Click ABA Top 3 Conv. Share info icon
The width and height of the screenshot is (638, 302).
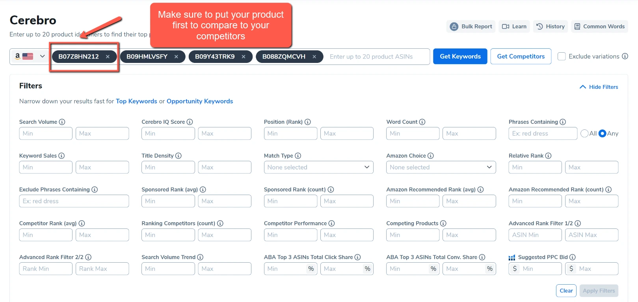pos(482,257)
